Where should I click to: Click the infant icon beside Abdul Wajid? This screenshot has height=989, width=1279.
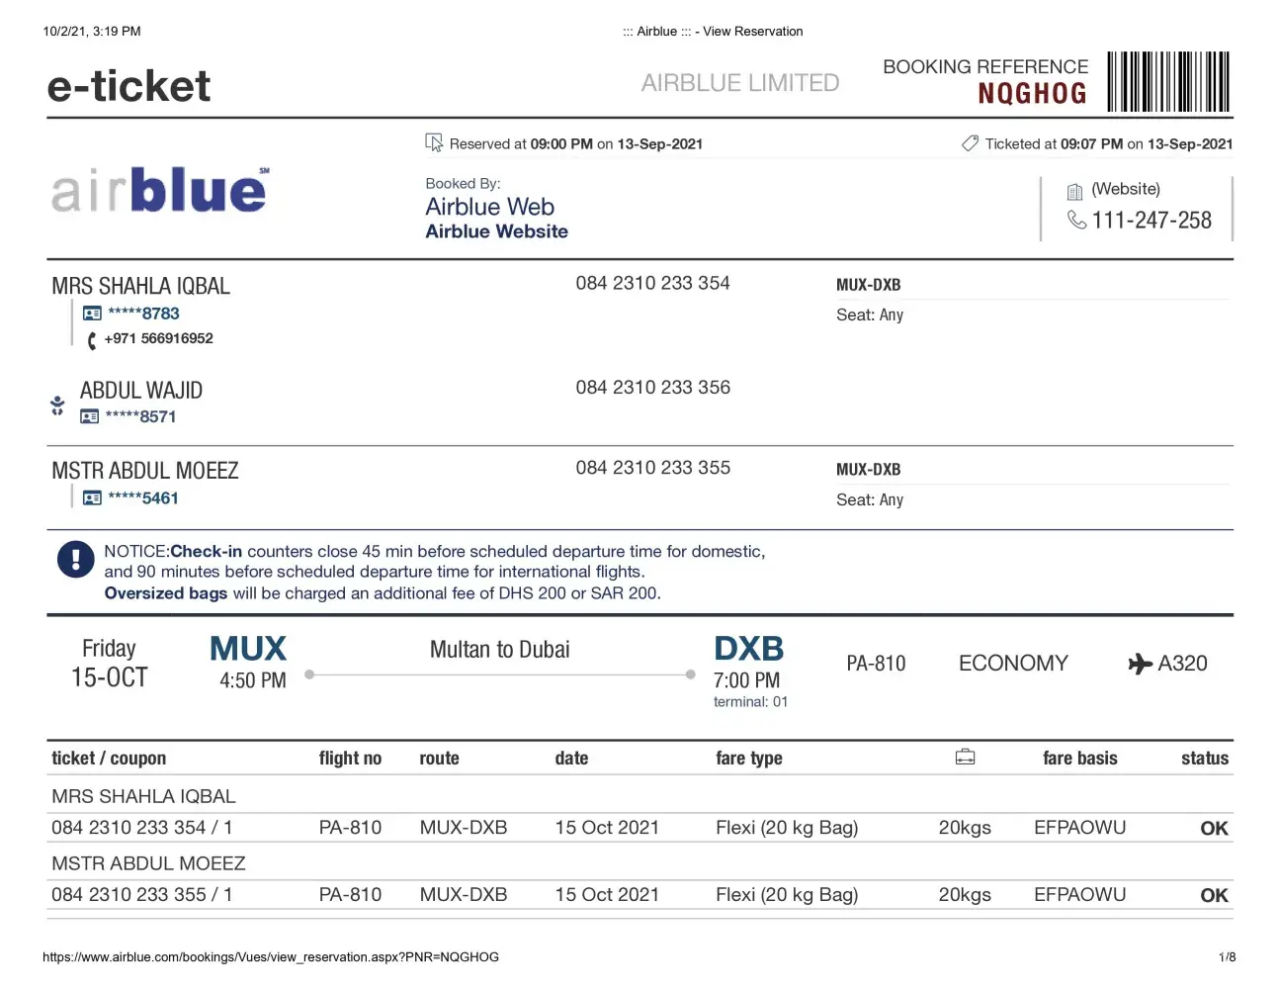click(x=57, y=405)
